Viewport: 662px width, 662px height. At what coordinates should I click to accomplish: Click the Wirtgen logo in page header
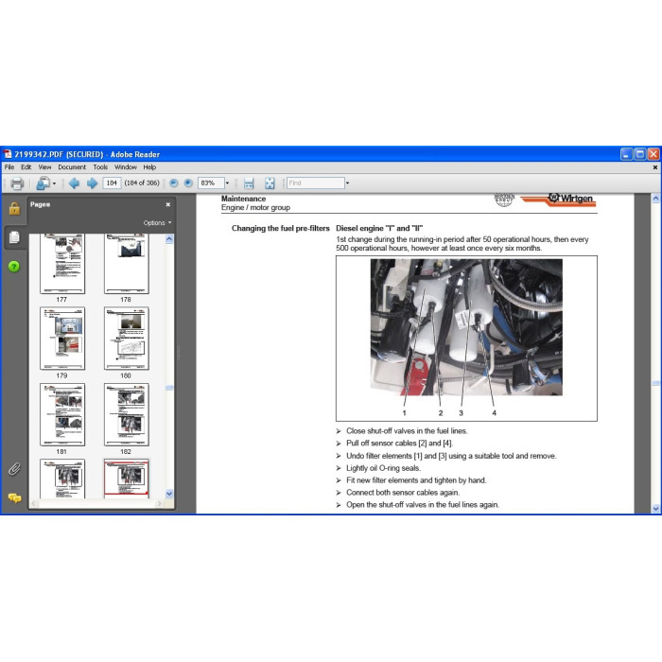[559, 200]
